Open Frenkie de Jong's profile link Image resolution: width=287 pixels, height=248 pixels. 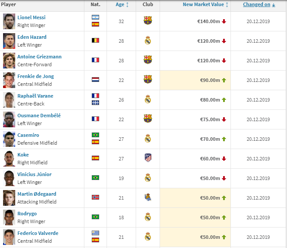[x=36, y=76]
